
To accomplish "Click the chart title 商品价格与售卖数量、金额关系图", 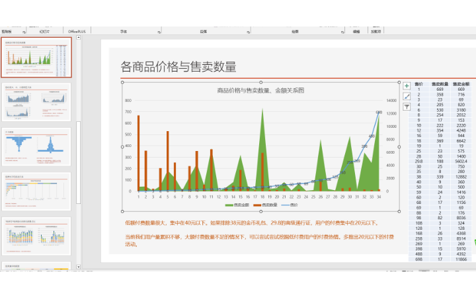I will (260, 90).
